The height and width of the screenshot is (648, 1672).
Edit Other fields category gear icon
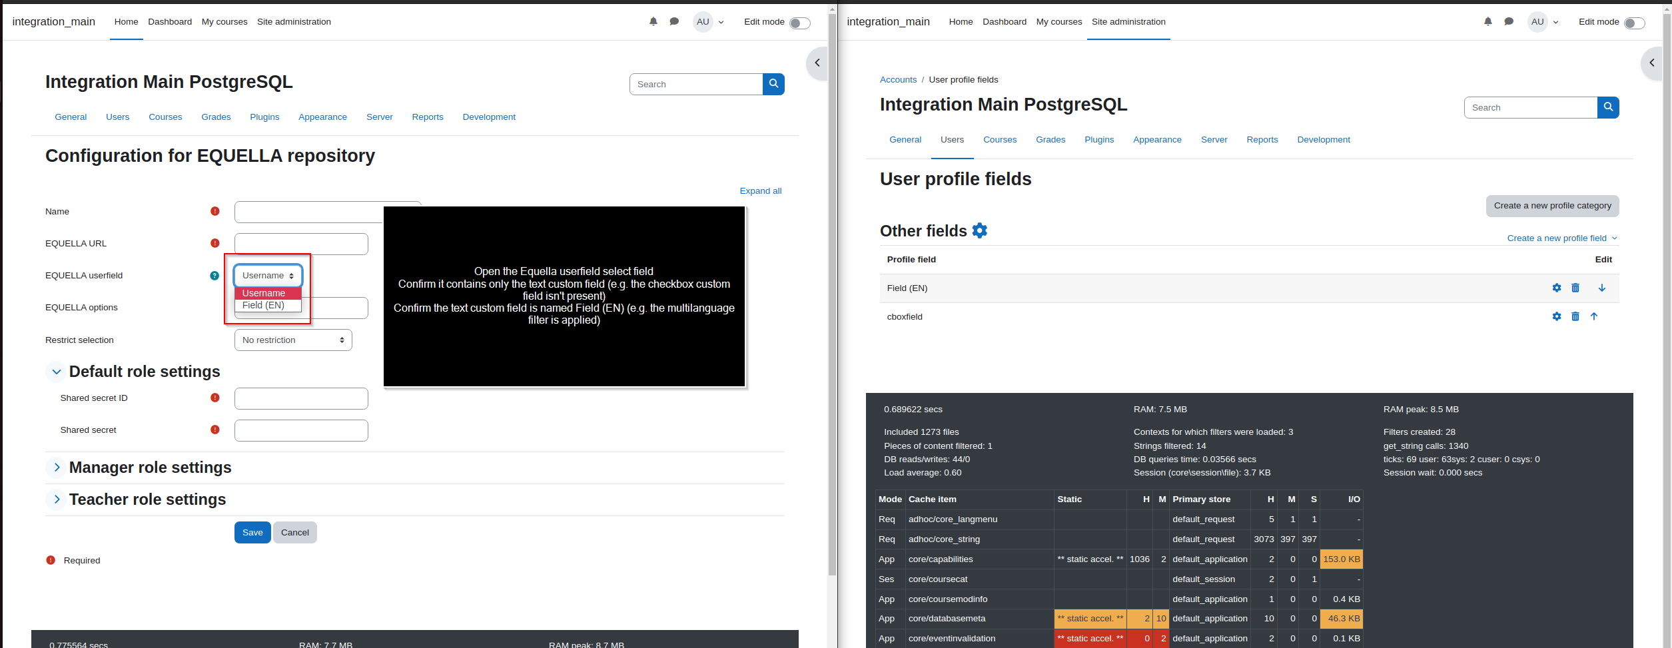980,230
